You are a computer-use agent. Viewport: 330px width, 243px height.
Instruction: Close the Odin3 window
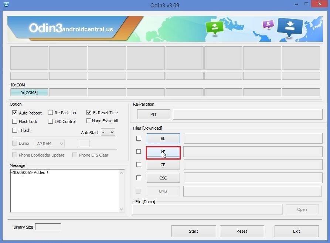[320, 4]
